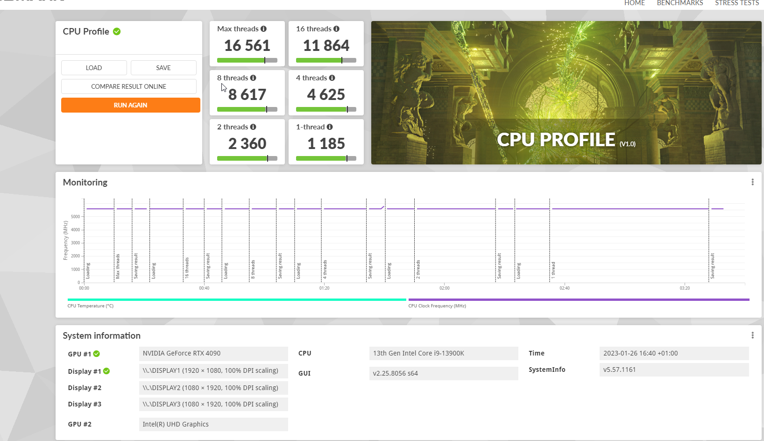
Task: Click the Max threads score bar
Action: 247,60
